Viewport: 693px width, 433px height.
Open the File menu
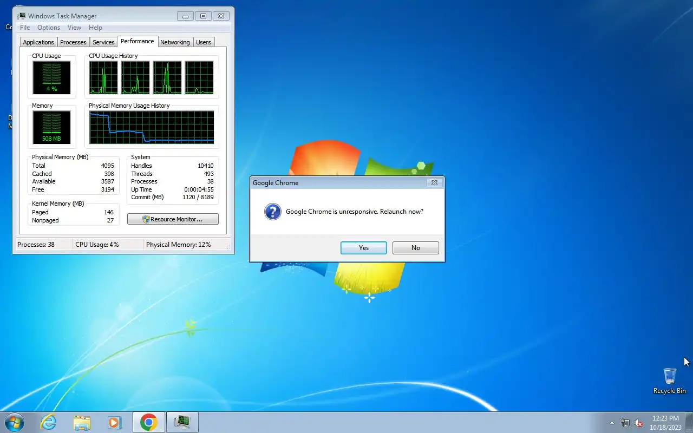pos(25,28)
